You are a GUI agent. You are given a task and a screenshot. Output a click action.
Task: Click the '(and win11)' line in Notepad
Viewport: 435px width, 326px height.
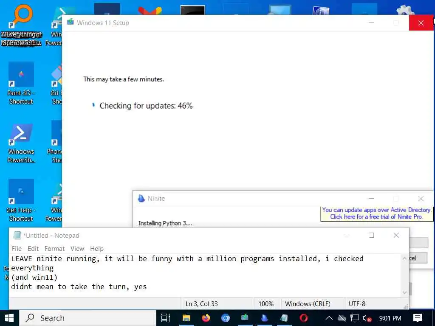(34, 277)
